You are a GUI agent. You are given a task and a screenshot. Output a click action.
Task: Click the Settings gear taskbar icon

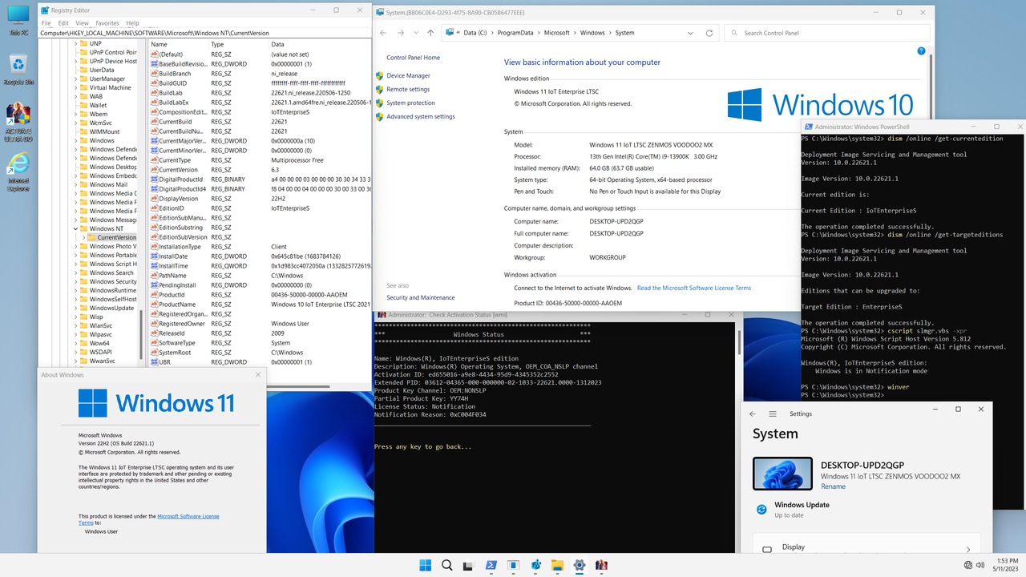[x=579, y=565]
